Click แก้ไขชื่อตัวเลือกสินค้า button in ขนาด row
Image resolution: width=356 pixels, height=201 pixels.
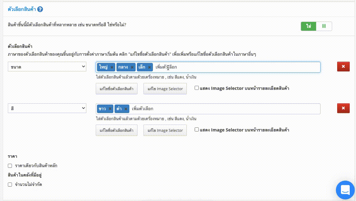[x=116, y=89]
